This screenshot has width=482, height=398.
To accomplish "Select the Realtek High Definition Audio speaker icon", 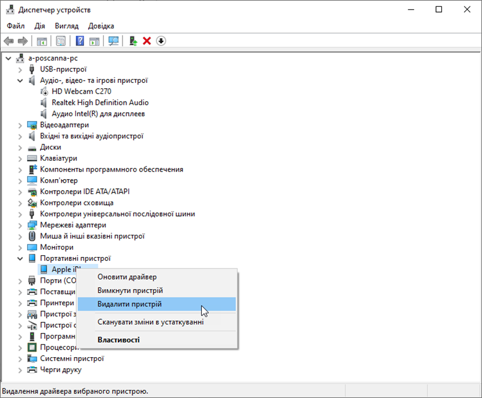I will [44, 103].
